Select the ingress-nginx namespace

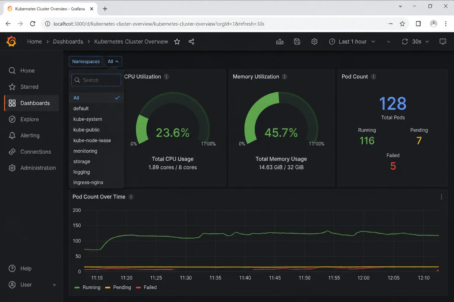point(96,183)
